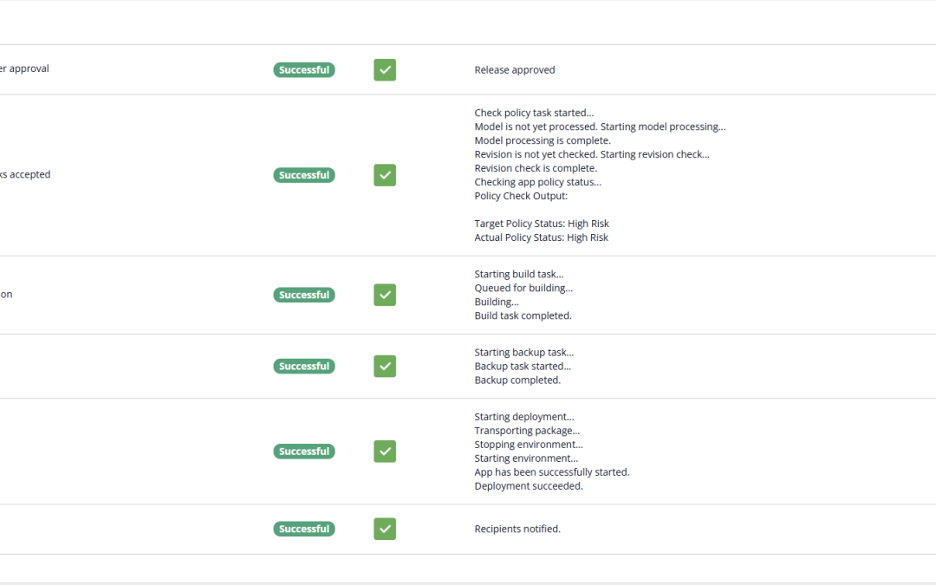Click the Successful status pill on the deployment stage

click(304, 451)
